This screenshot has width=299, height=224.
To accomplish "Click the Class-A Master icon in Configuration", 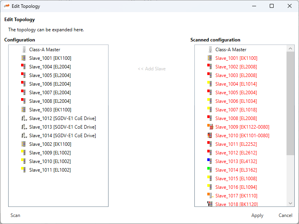I will [24, 50].
